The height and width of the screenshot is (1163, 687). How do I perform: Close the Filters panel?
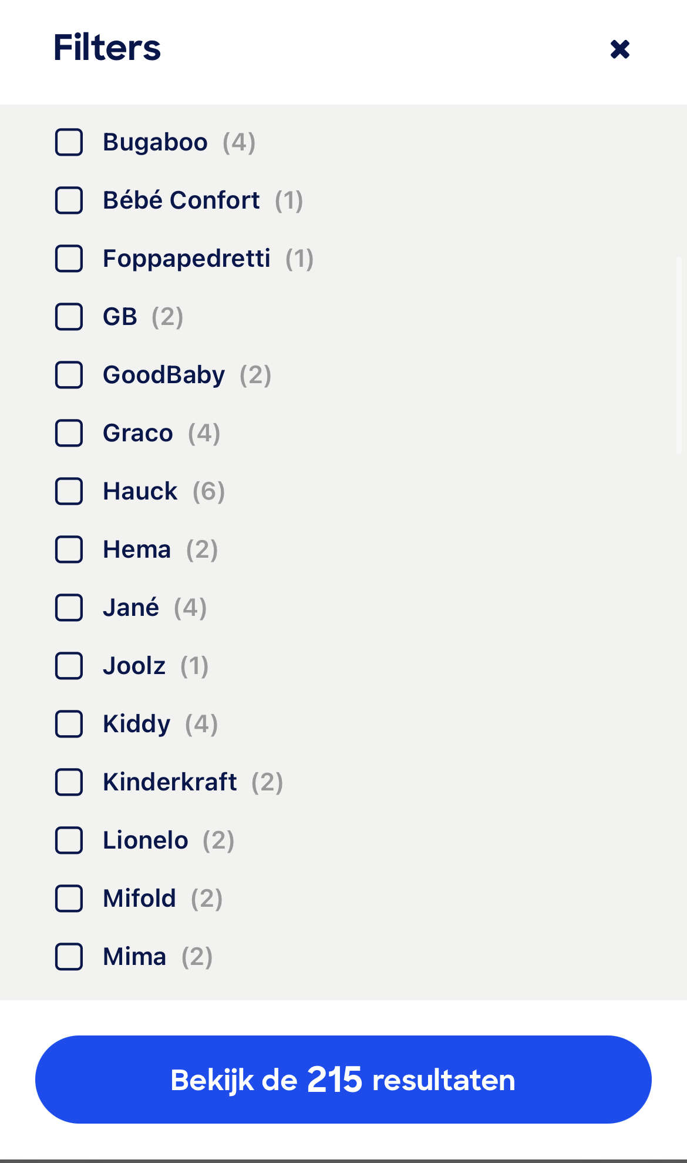619,49
